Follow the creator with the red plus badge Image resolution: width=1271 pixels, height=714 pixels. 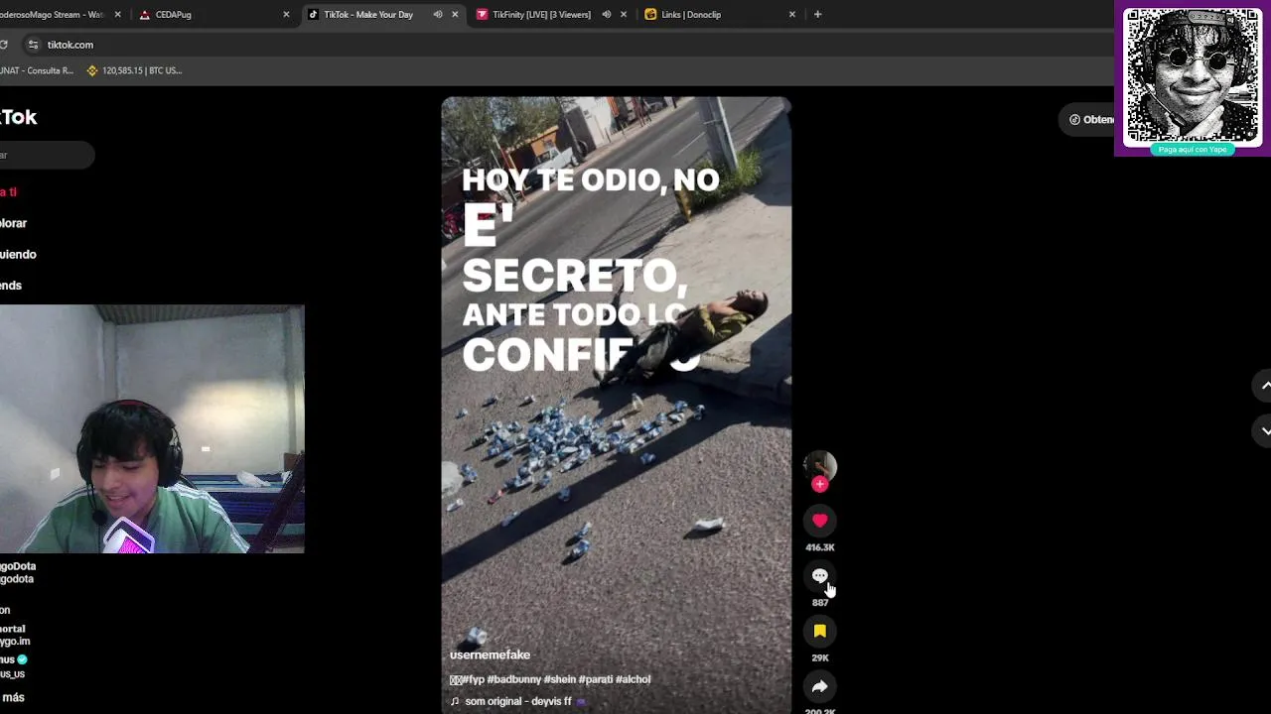tap(819, 484)
